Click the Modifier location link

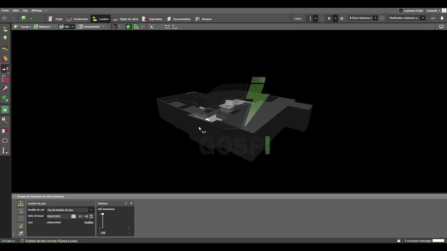coord(89,222)
